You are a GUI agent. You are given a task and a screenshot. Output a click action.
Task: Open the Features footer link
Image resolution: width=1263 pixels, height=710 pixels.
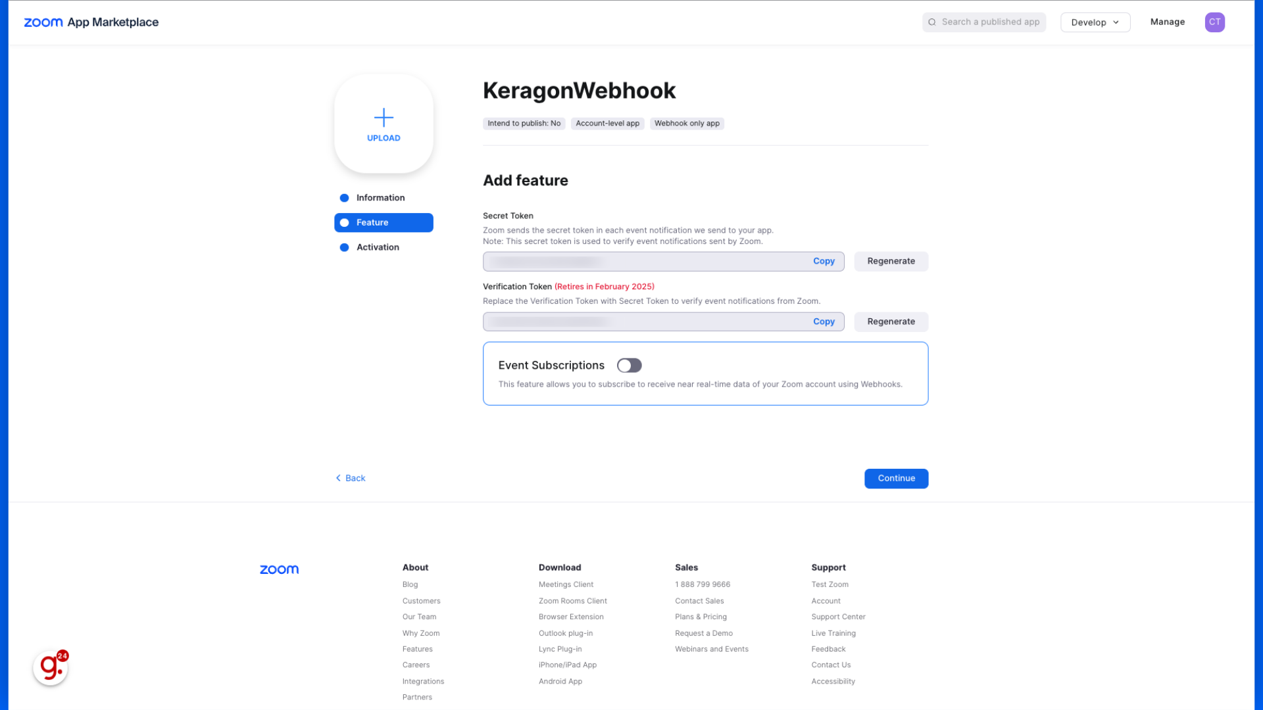pyautogui.click(x=417, y=649)
